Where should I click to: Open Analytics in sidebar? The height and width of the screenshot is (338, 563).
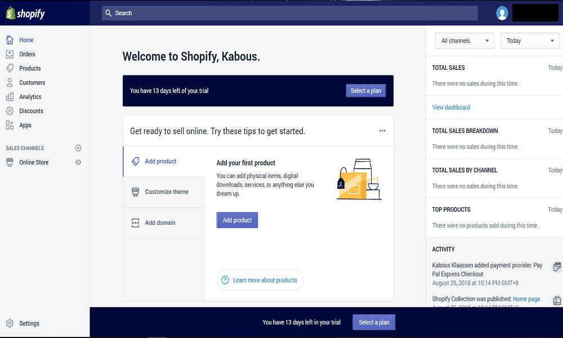(x=30, y=97)
